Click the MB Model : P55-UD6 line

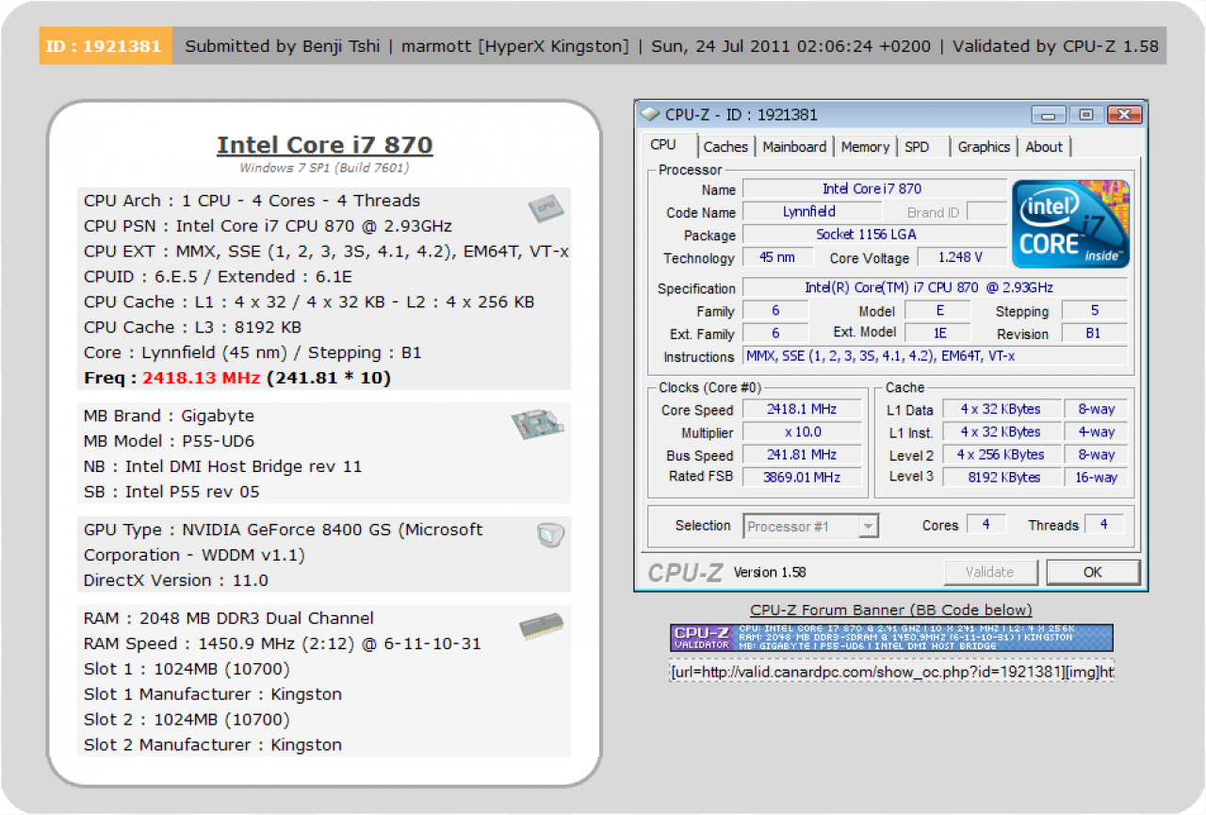[x=170, y=441]
